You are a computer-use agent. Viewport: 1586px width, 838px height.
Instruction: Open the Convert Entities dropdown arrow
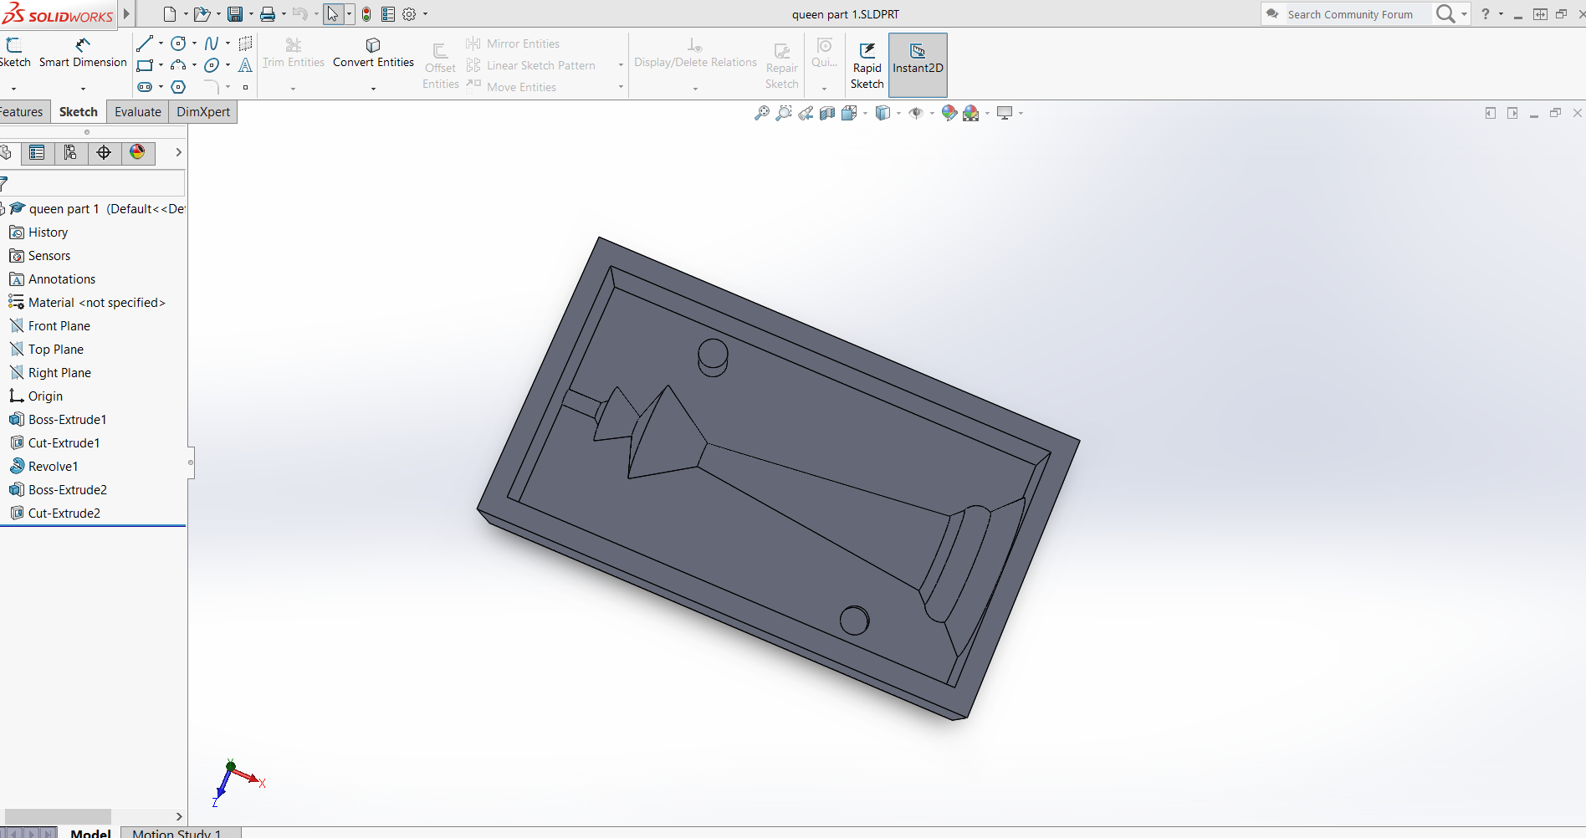point(373,89)
